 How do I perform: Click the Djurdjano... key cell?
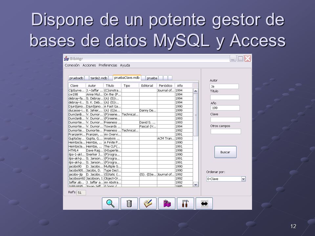click(x=77, y=106)
